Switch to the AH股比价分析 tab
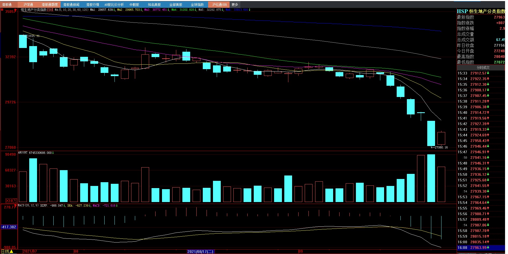This screenshot has width=508, height=254. pyautogui.click(x=114, y=5)
